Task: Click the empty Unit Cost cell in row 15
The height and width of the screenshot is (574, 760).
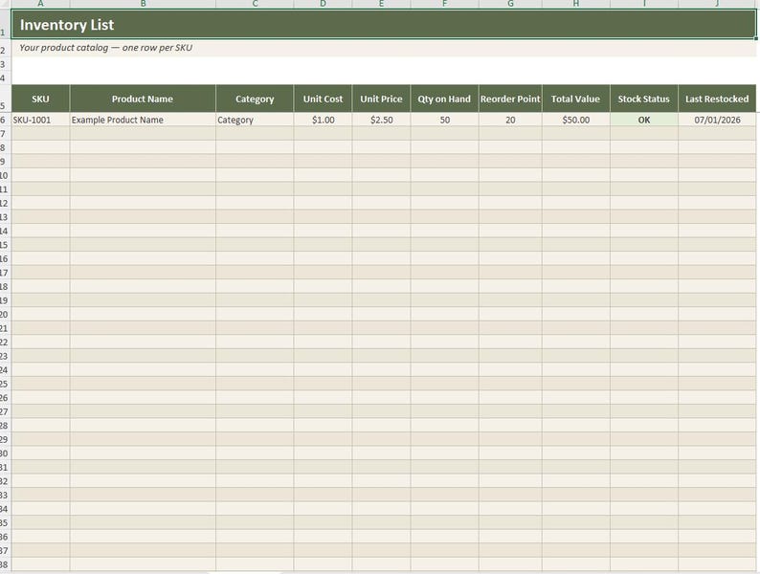Action: pos(324,245)
